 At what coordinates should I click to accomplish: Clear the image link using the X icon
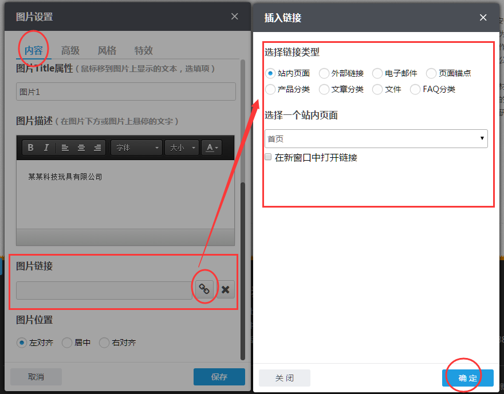click(225, 289)
